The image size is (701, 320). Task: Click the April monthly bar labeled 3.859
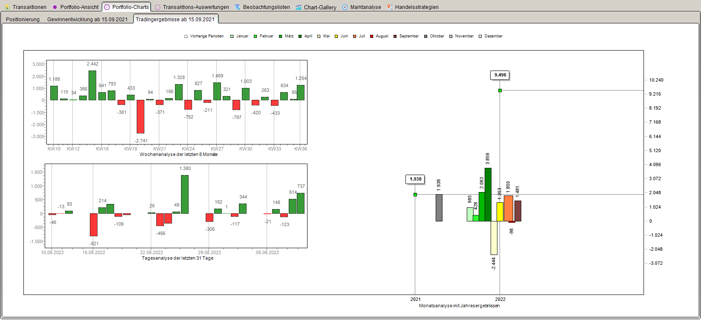488,195
